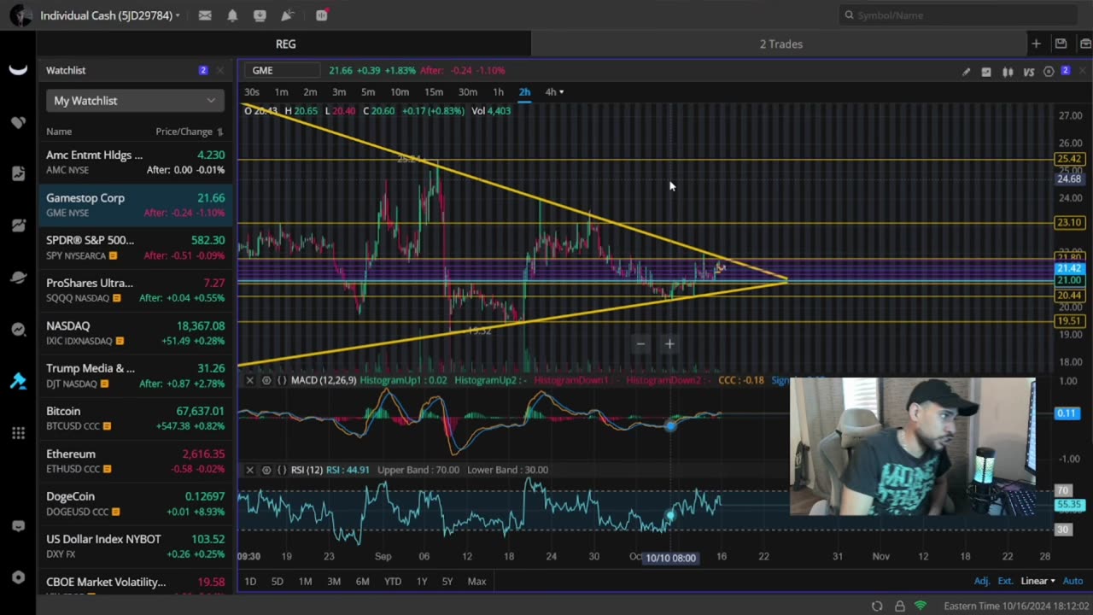Open the chart widget icon with red dot

(x=321, y=15)
